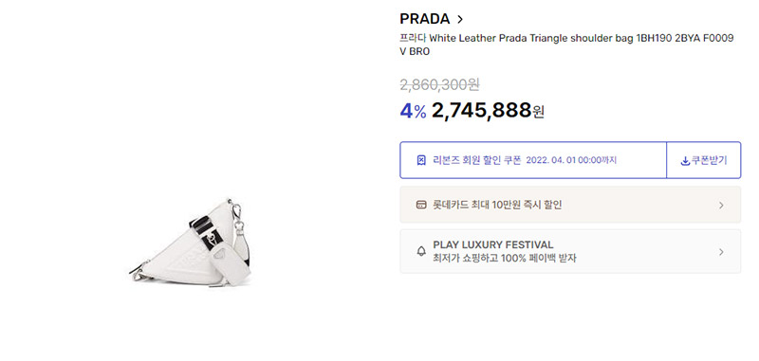Image resolution: width=759 pixels, height=361 pixels.
Task: Open the 리본즈 회원 할인 쿠폰 banner
Action: [x=533, y=160]
